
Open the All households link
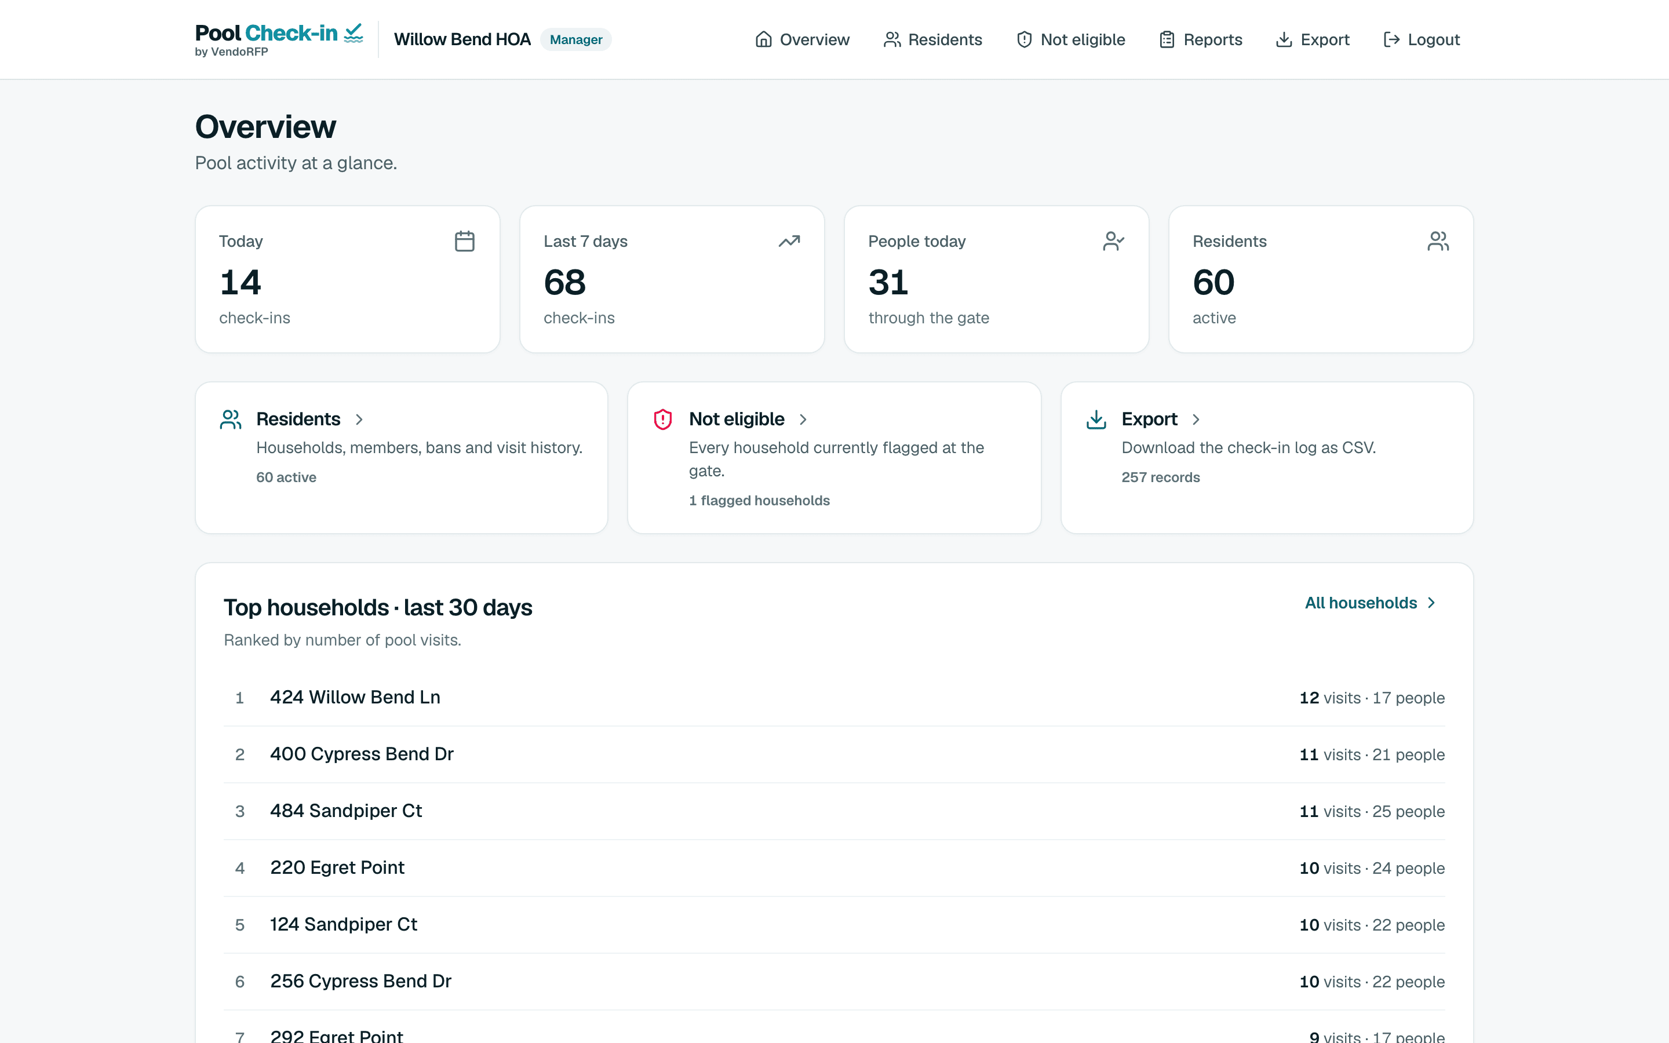(1371, 603)
